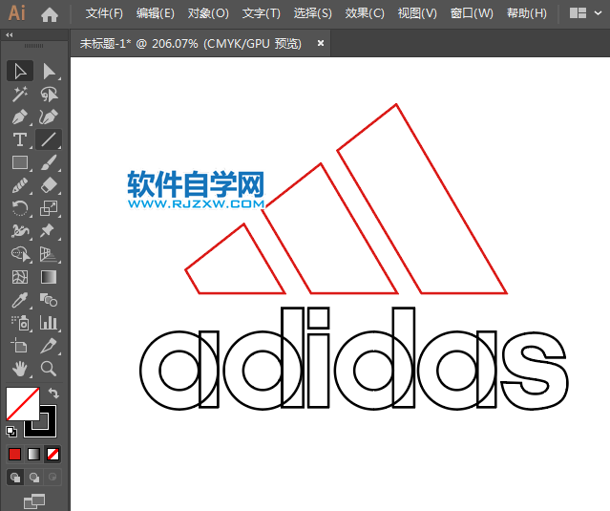Screen dimensions: 610x511
Task: Select the Lasso tool
Action: coord(49,95)
